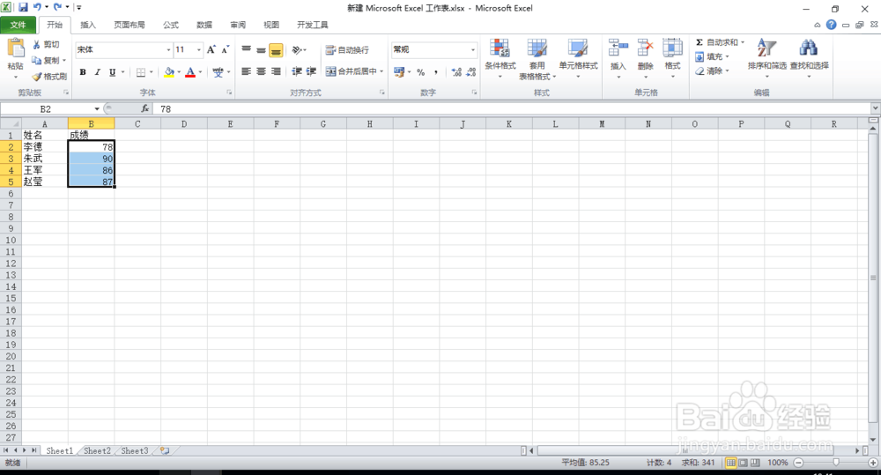Viewport: 881px width, 475px height.
Task: Expand the Name Box dropdown arrow
Action: coord(97,108)
